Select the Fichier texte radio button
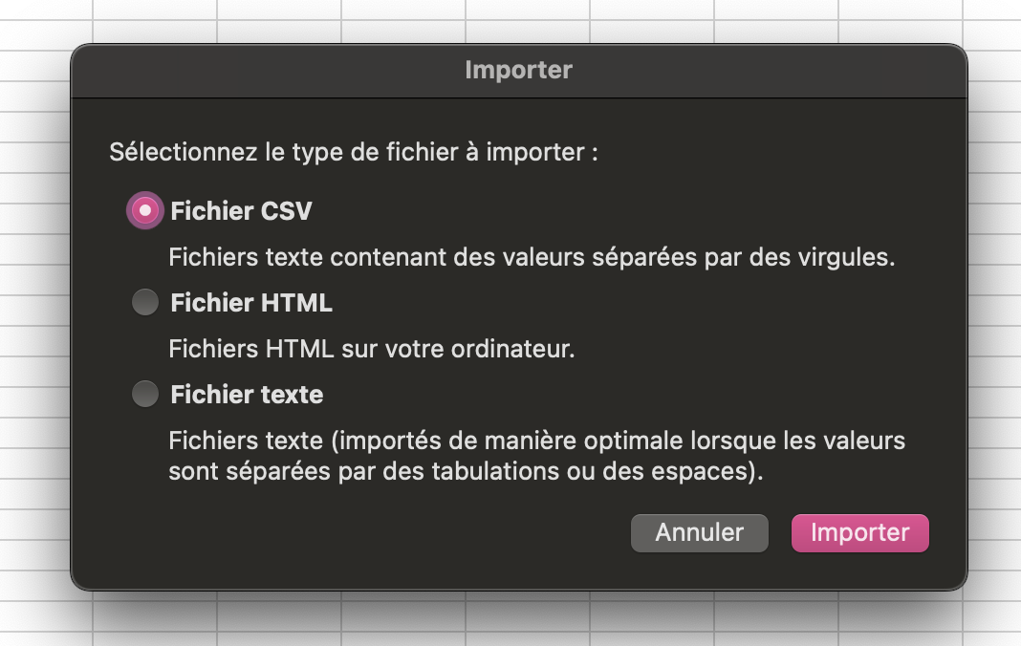1021x646 pixels. tap(145, 394)
